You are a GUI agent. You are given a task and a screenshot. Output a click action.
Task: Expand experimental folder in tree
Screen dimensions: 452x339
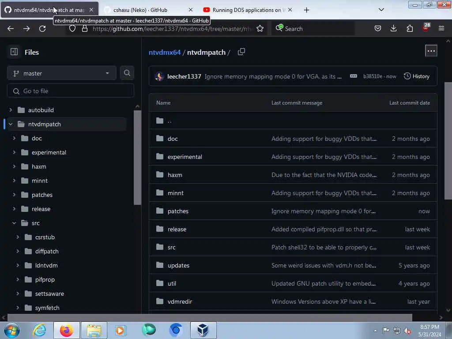(14, 152)
